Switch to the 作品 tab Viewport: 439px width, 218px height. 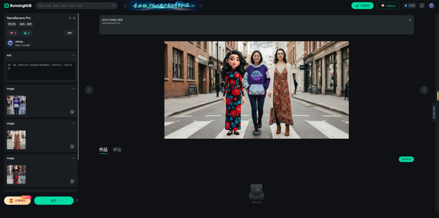103,150
